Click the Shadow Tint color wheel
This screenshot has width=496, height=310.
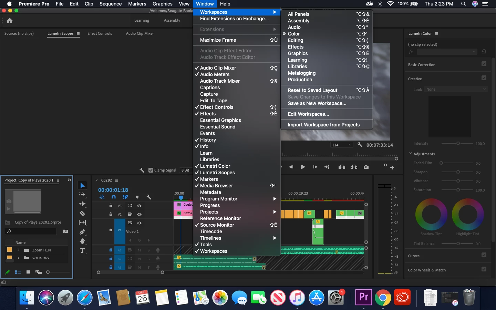(431, 214)
